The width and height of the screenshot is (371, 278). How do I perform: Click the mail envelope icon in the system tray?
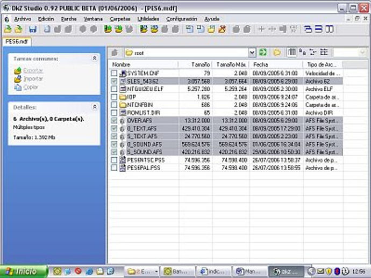(320, 272)
